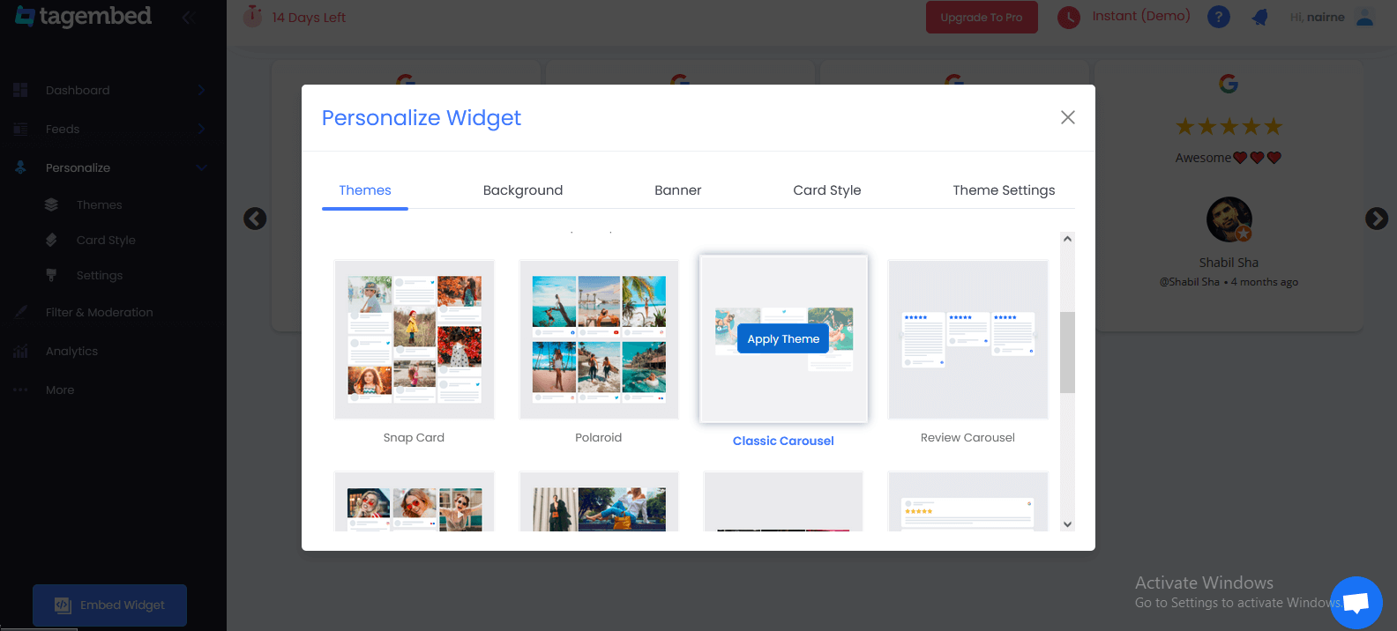Go to next review with right arrow
Screen dimensions: 1397x631
(1377, 219)
